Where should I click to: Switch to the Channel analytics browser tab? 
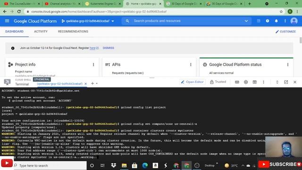click(x=62, y=4)
